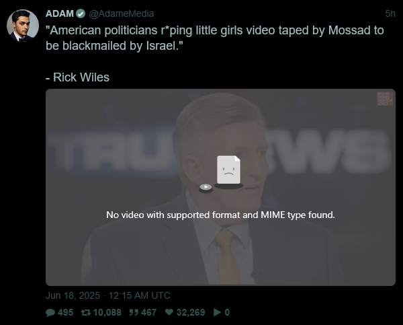Click the quote marks icon
This screenshot has width=403, height=325.
pos(134,312)
